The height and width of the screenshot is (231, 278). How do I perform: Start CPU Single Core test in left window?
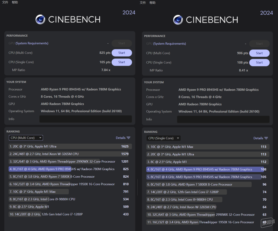coord(121,62)
